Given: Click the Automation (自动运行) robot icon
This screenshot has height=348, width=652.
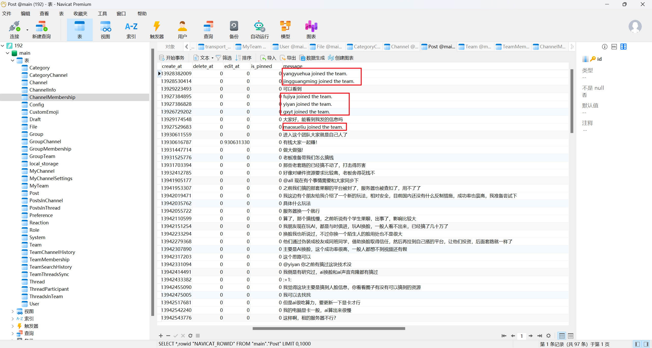Looking at the screenshot, I should (x=259, y=27).
